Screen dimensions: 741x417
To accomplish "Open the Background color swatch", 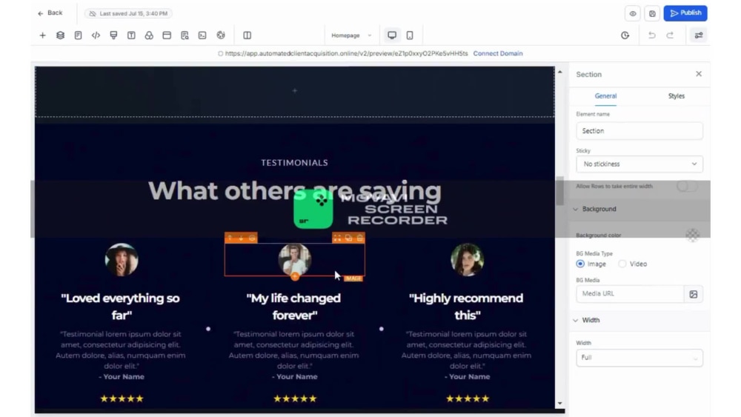I will pyautogui.click(x=692, y=236).
